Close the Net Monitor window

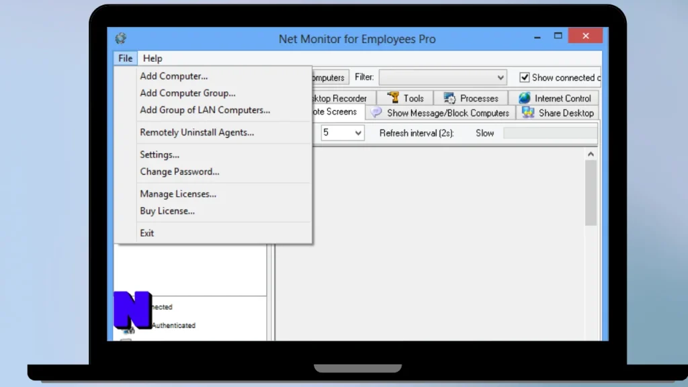pyautogui.click(x=585, y=36)
